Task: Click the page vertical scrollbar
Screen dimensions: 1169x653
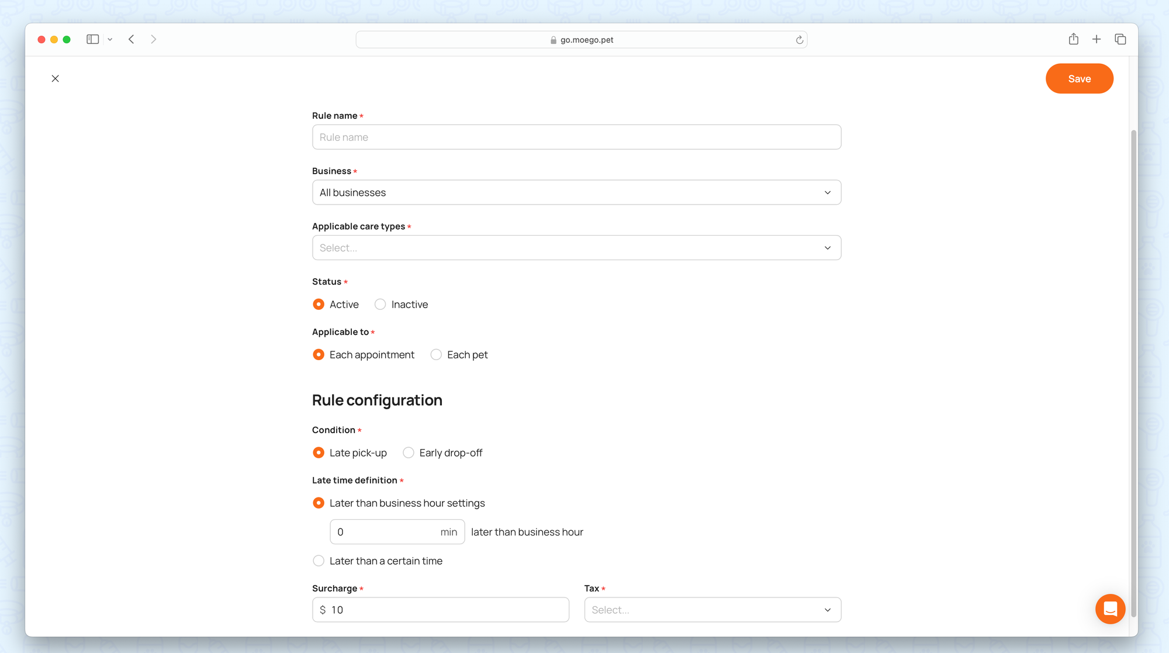Action: [1133, 374]
